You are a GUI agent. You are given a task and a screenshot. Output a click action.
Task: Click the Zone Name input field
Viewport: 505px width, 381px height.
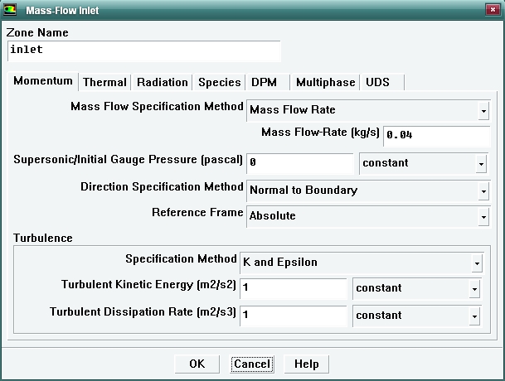tap(143, 51)
